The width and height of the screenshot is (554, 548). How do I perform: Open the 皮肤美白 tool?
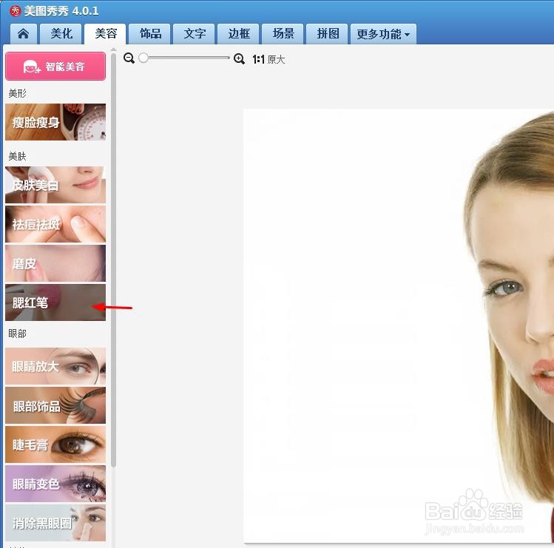point(55,185)
